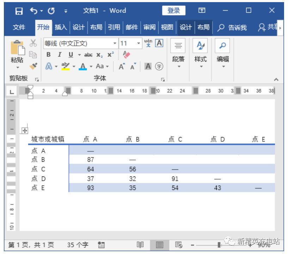
Task: Toggle bold formatting
Action: coord(48,55)
